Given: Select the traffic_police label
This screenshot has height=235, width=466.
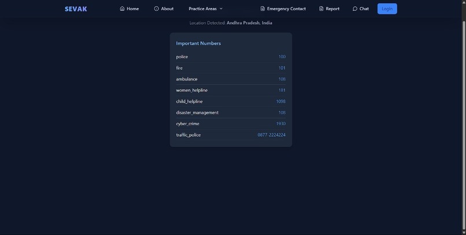Looking at the screenshot, I should click(188, 135).
